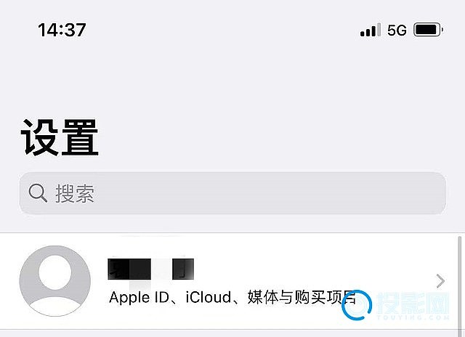Open the blurred account name entry
Screen dimensions: 465x337
(150, 269)
